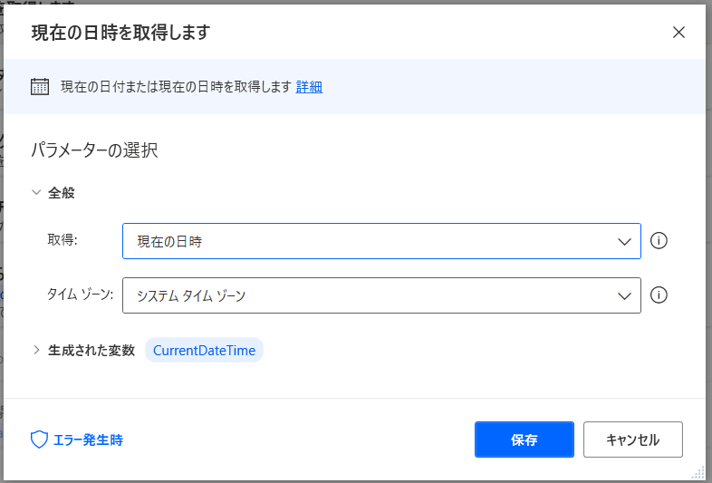The width and height of the screenshot is (712, 483).
Task: Click the arrow on the タイム ゾーン combo box
Action: (x=624, y=296)
